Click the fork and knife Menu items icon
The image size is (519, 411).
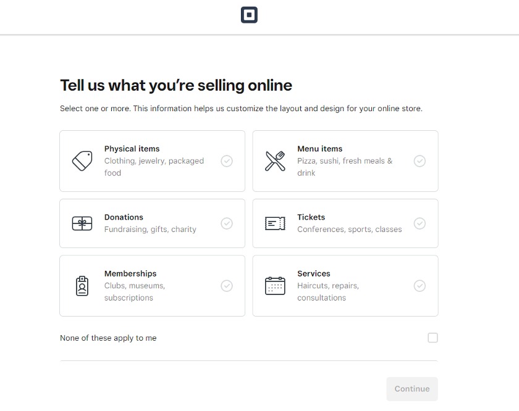click(x=275, y=161)
